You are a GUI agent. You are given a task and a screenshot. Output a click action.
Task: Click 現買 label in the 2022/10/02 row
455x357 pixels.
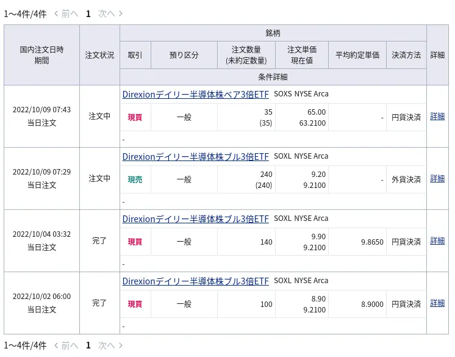[135, 304]
